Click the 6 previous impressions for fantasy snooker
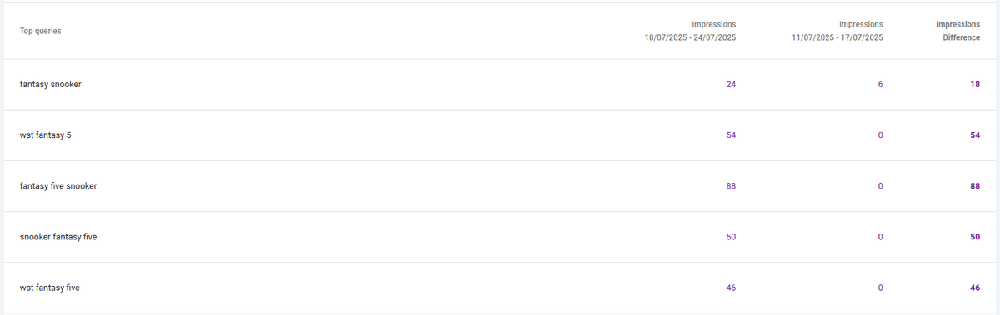The width and height of the screenshot is (1000, 315). click(x=880, y=85)
